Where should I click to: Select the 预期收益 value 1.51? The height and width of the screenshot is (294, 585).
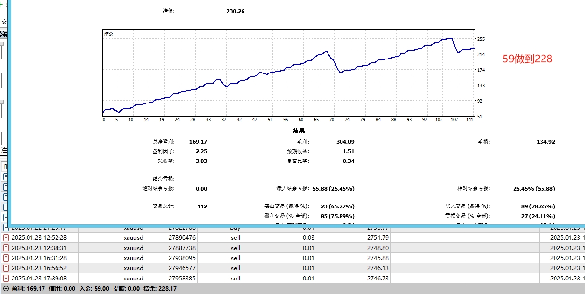tap(348, 151)
